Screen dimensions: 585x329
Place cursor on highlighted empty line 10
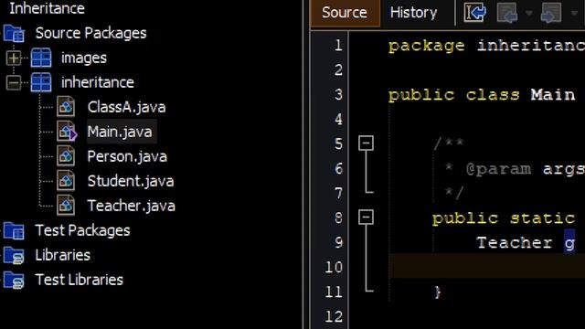486,266
